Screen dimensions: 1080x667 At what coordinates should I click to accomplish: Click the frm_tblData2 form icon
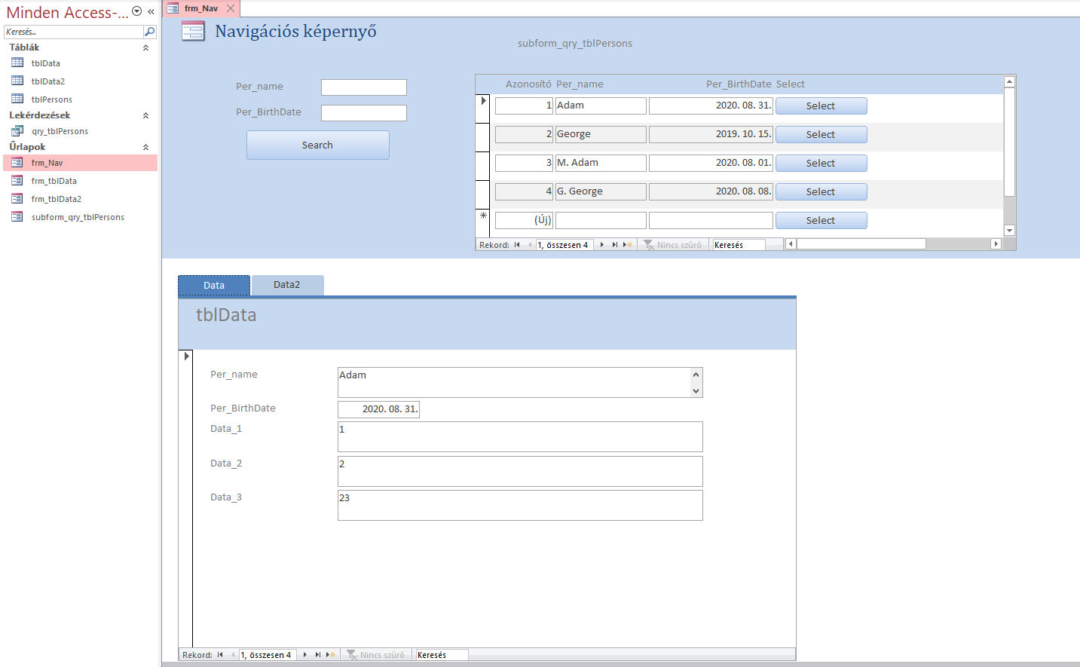[17, 198]
